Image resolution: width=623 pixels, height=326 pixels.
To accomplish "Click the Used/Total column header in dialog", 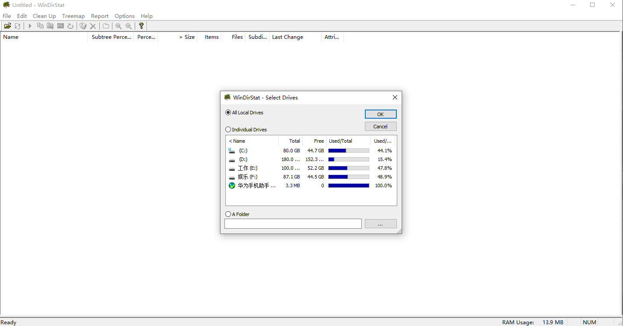I will click(349, 141).
